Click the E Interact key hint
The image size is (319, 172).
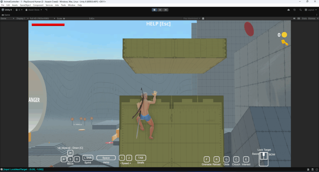click(246, 159)
